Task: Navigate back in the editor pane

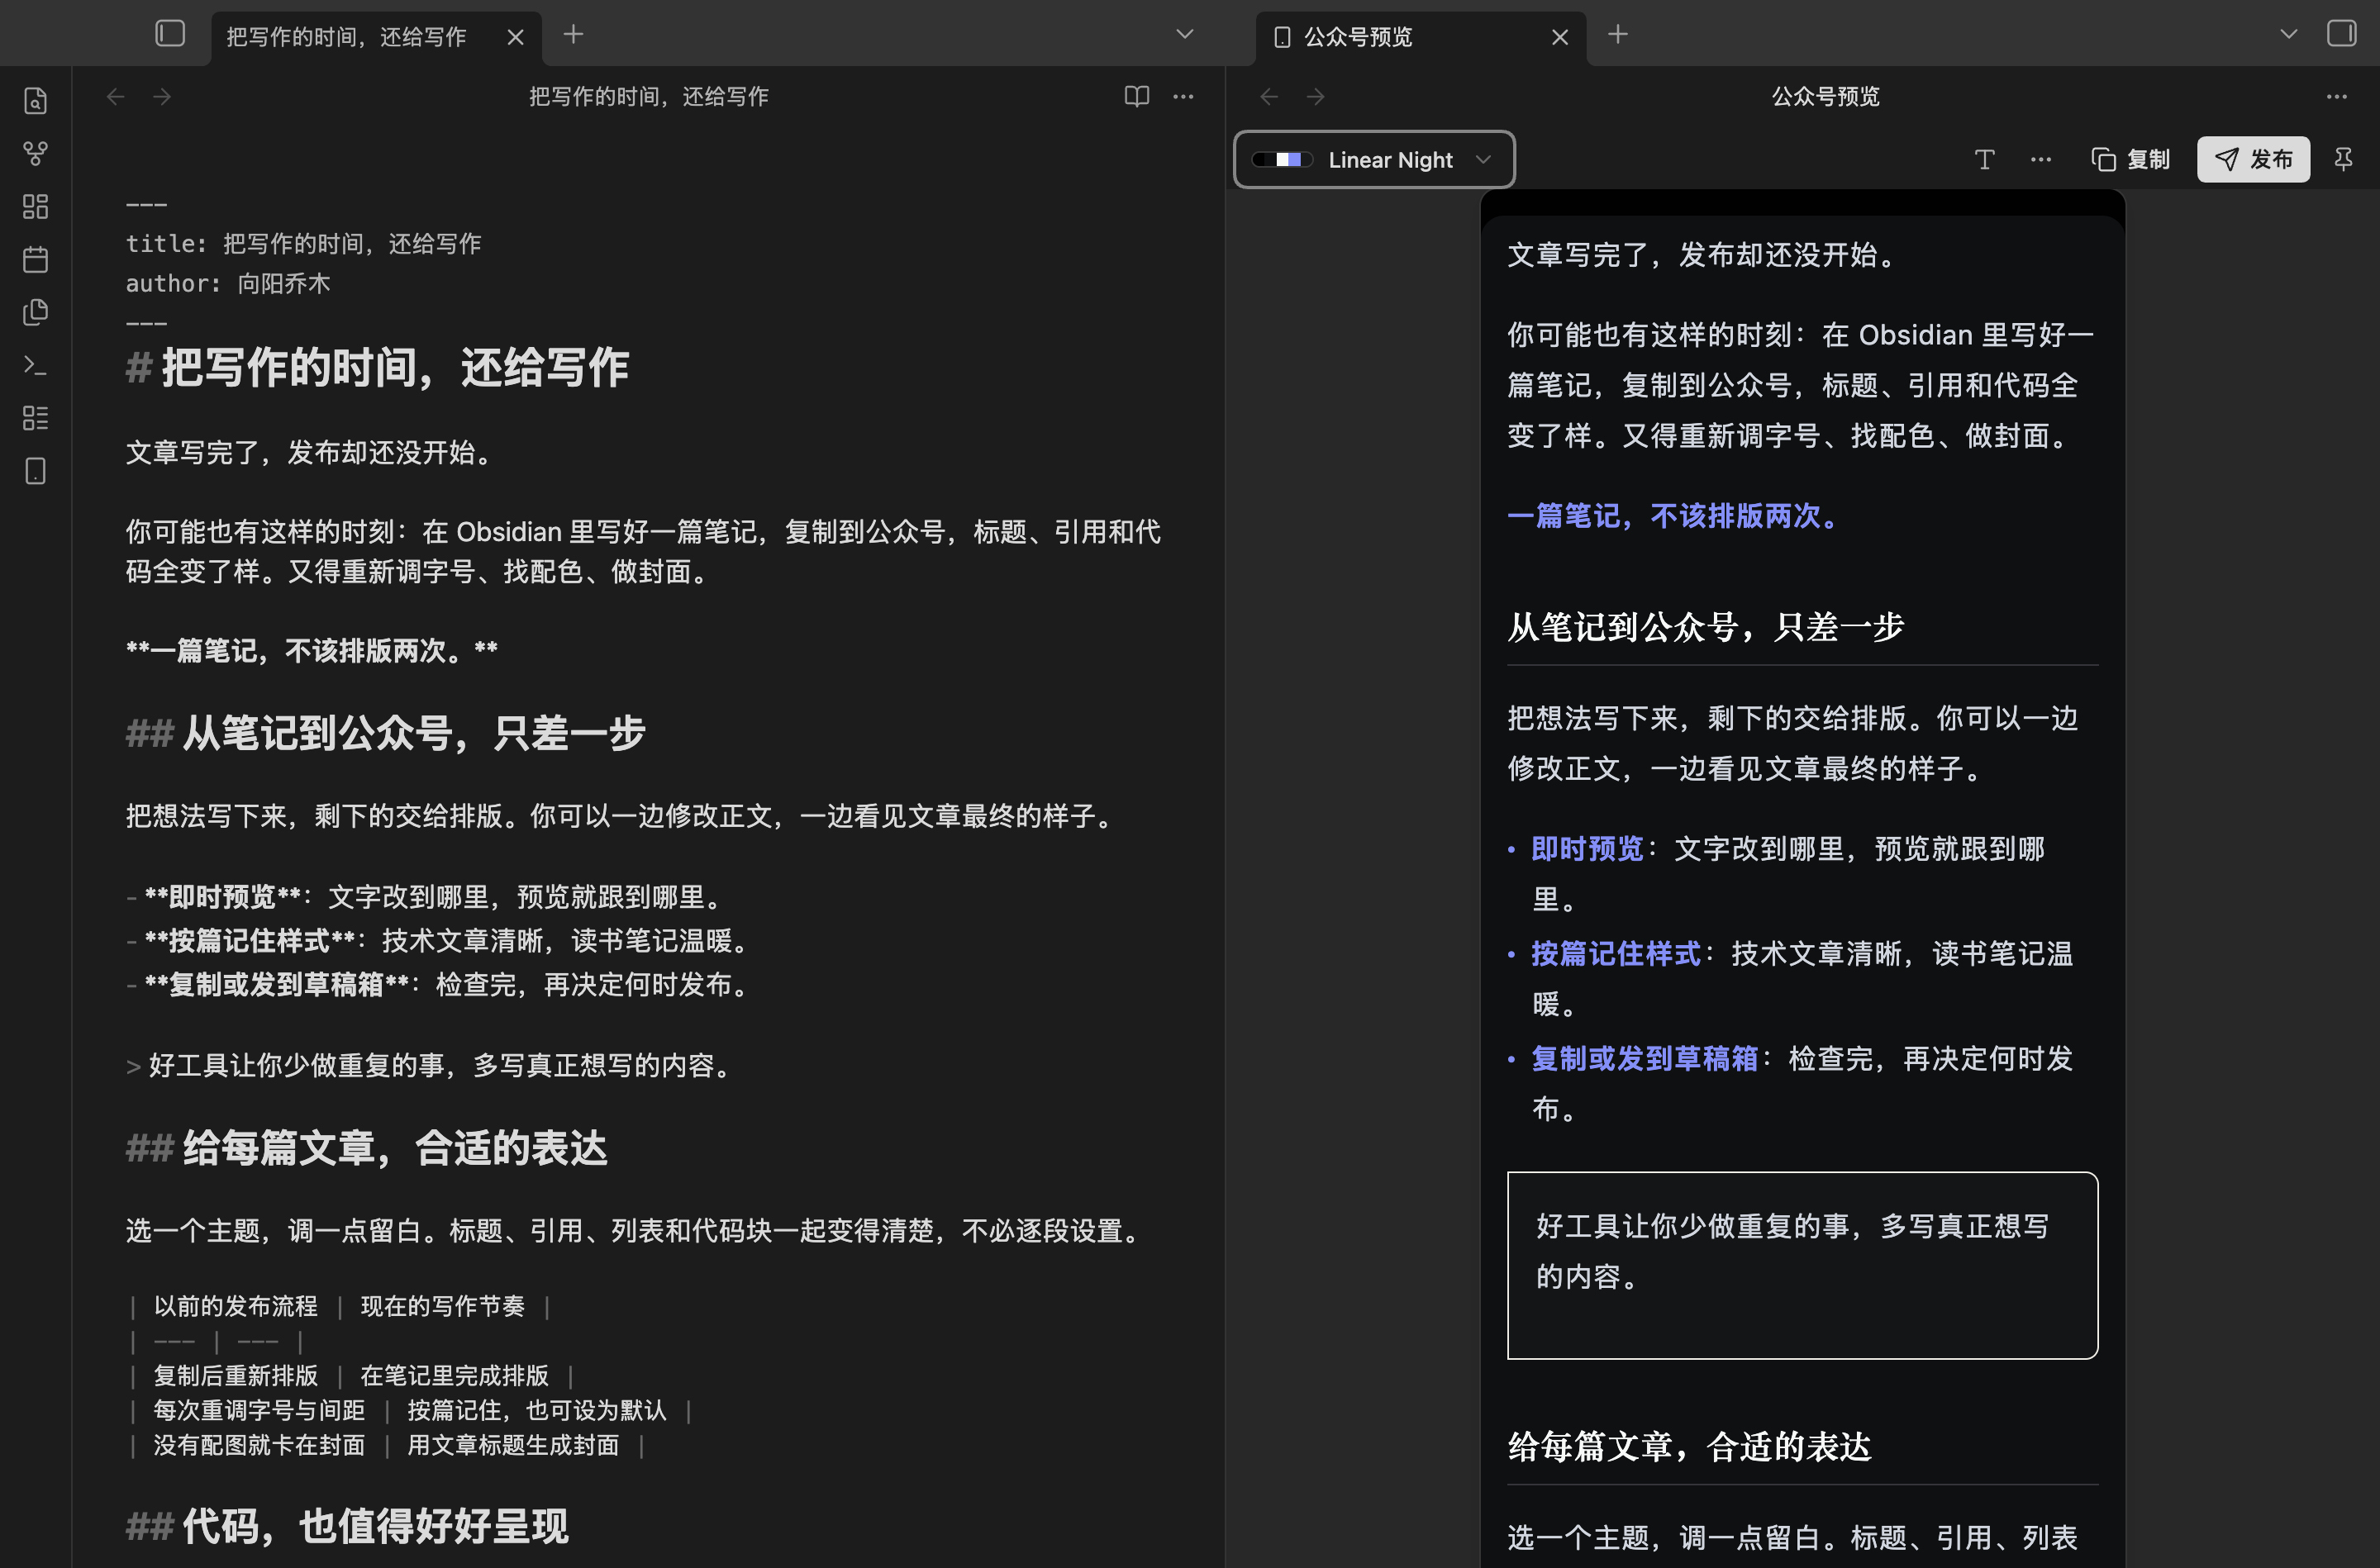Action: 116,97
